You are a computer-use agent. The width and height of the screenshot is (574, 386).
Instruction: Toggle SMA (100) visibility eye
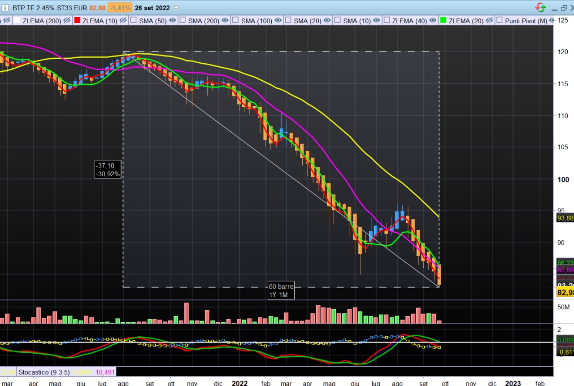(x=278, y=21)
